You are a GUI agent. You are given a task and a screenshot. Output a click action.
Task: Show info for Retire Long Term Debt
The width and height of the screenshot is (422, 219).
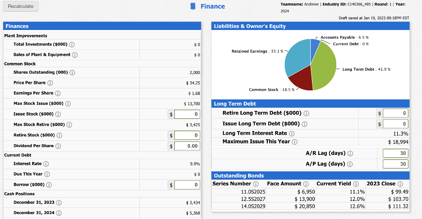[306, 113]
